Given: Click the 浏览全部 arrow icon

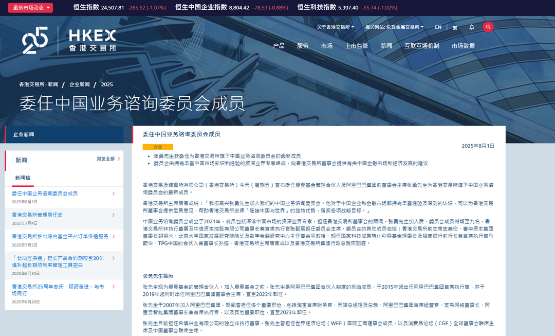Looking at the screenshot, I should (x=119, y=159).
